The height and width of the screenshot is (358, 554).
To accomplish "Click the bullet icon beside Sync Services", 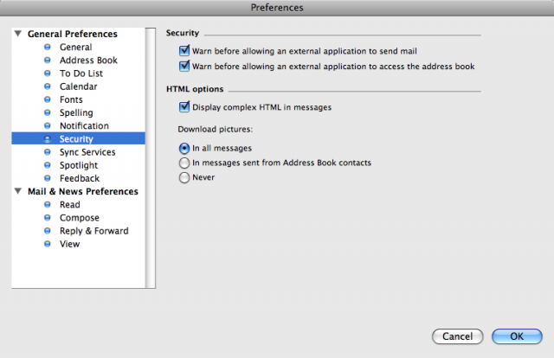I will (x=48, y=152).
